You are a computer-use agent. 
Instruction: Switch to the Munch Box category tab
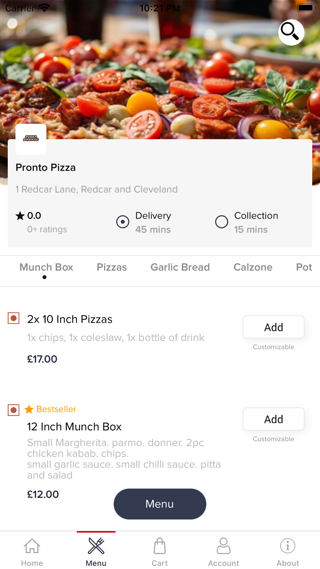46,268
